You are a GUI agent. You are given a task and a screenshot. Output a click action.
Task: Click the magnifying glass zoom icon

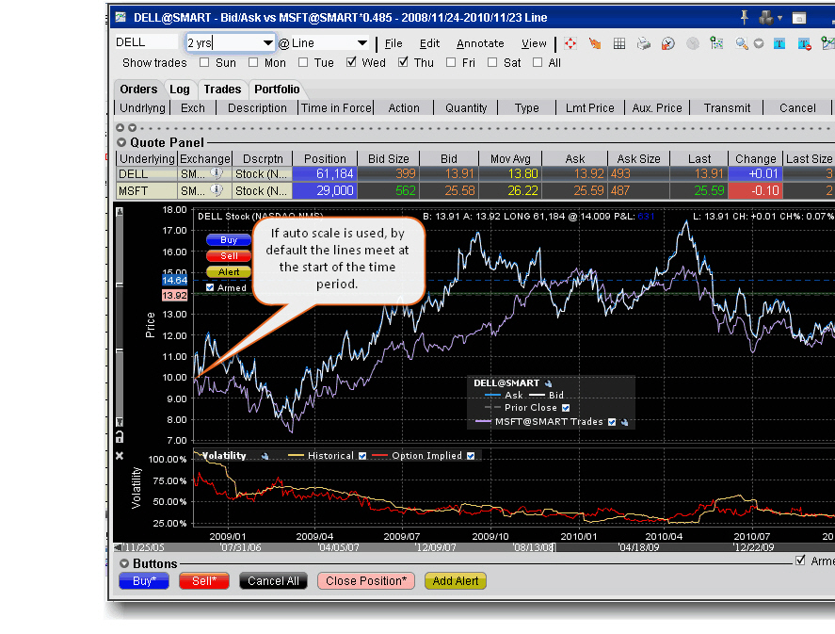(x=741, y=43)
